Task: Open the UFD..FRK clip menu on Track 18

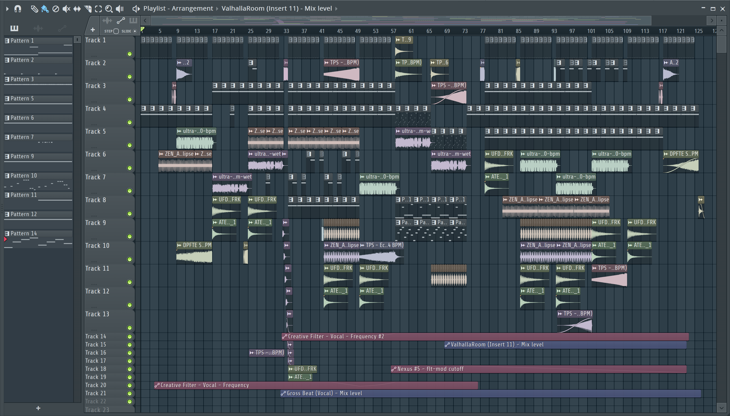Action: [291, 369]
